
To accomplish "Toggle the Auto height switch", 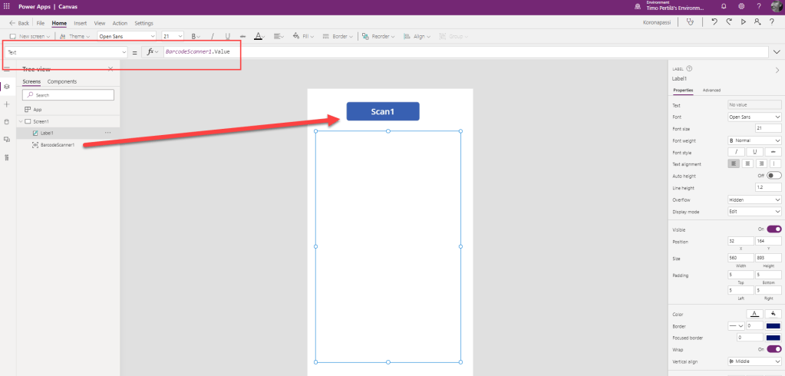I will 773,176.
